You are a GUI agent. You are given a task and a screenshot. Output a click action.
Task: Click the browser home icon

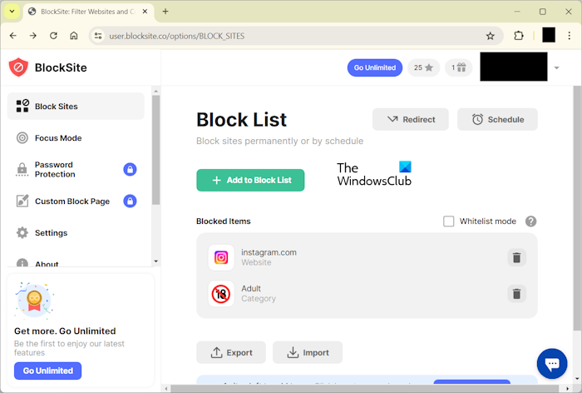click(74, 36)
